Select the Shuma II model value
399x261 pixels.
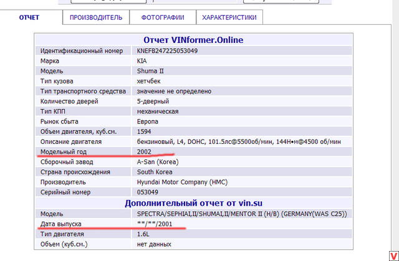(150, 71)
